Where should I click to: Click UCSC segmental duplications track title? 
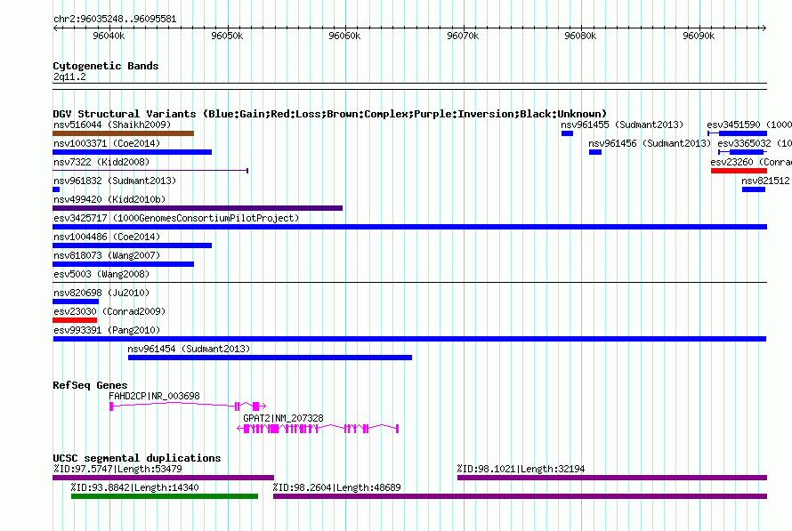(x=137, y=458)
